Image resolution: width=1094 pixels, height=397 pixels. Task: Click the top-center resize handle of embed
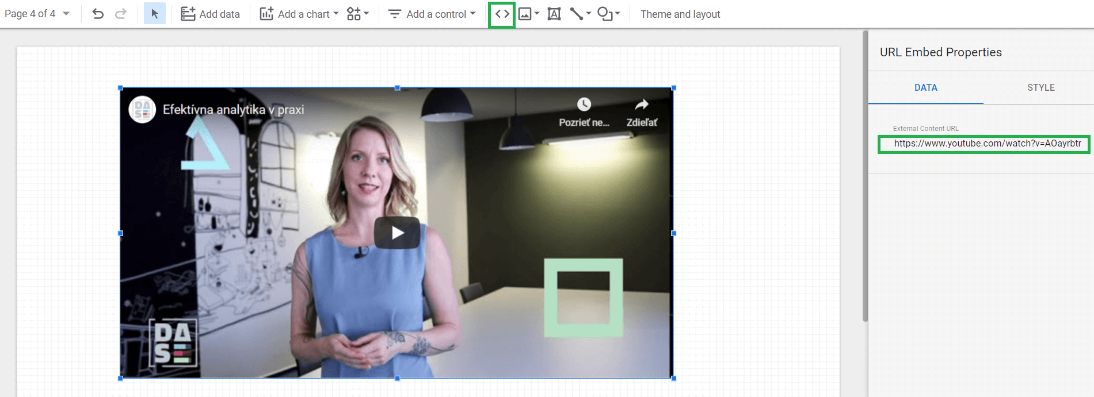pos(397,88)
